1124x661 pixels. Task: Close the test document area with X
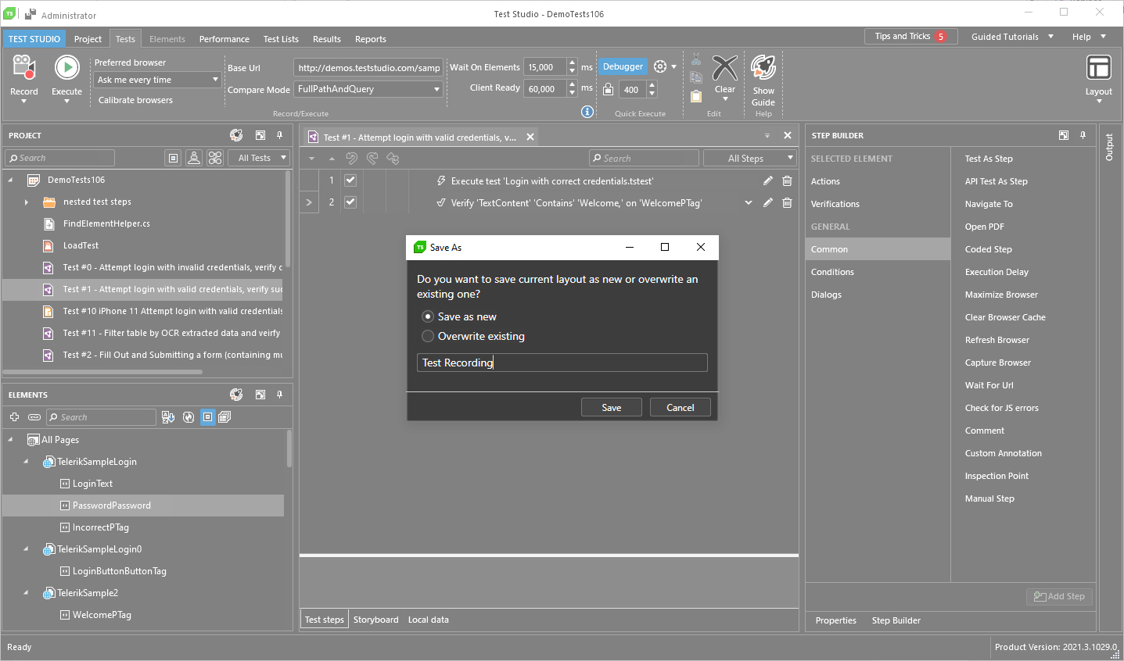[788, 135]
